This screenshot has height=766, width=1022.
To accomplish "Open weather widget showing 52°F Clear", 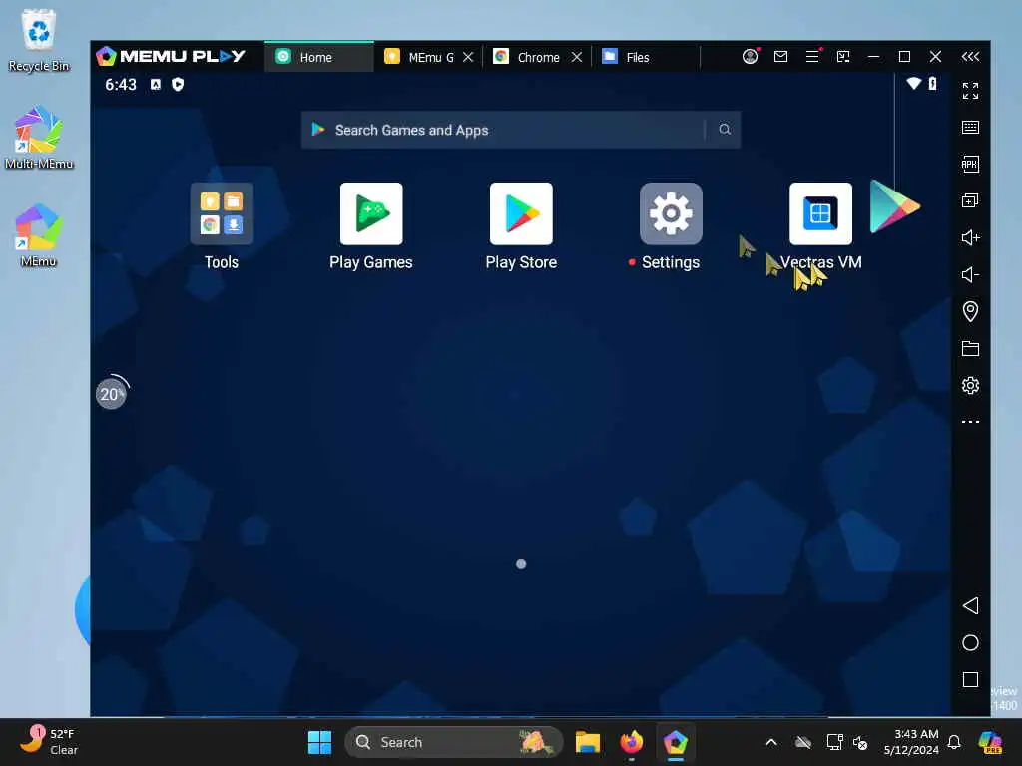I will click(x=49, y=741).
